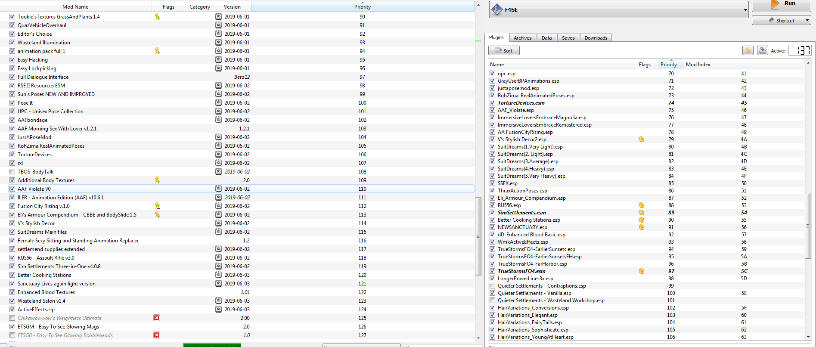The height and width of the screenshot is (347, 816).
Task: Enable Chikawowwow's Weightless Ultimate checkbox
Action: [12, 318]
